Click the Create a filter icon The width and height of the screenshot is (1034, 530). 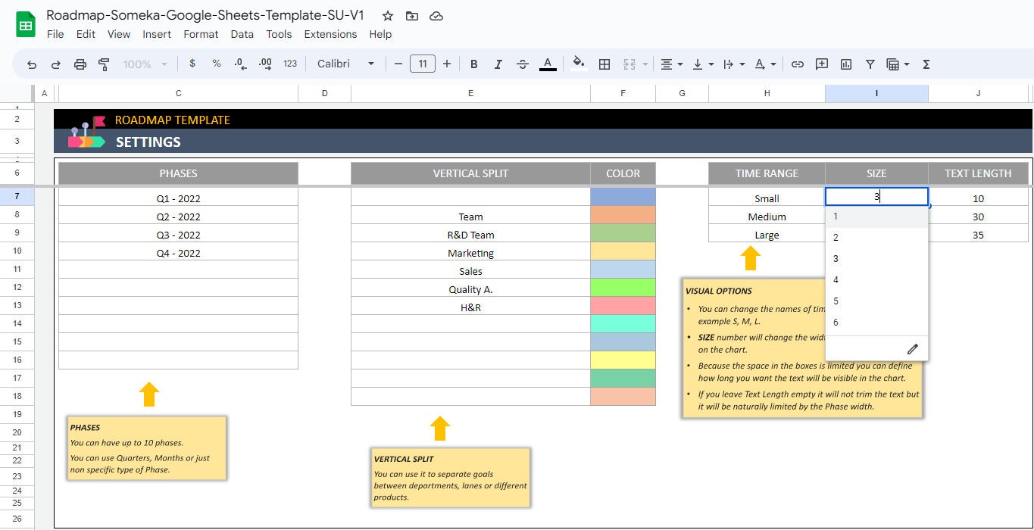[x=870, y=64]
